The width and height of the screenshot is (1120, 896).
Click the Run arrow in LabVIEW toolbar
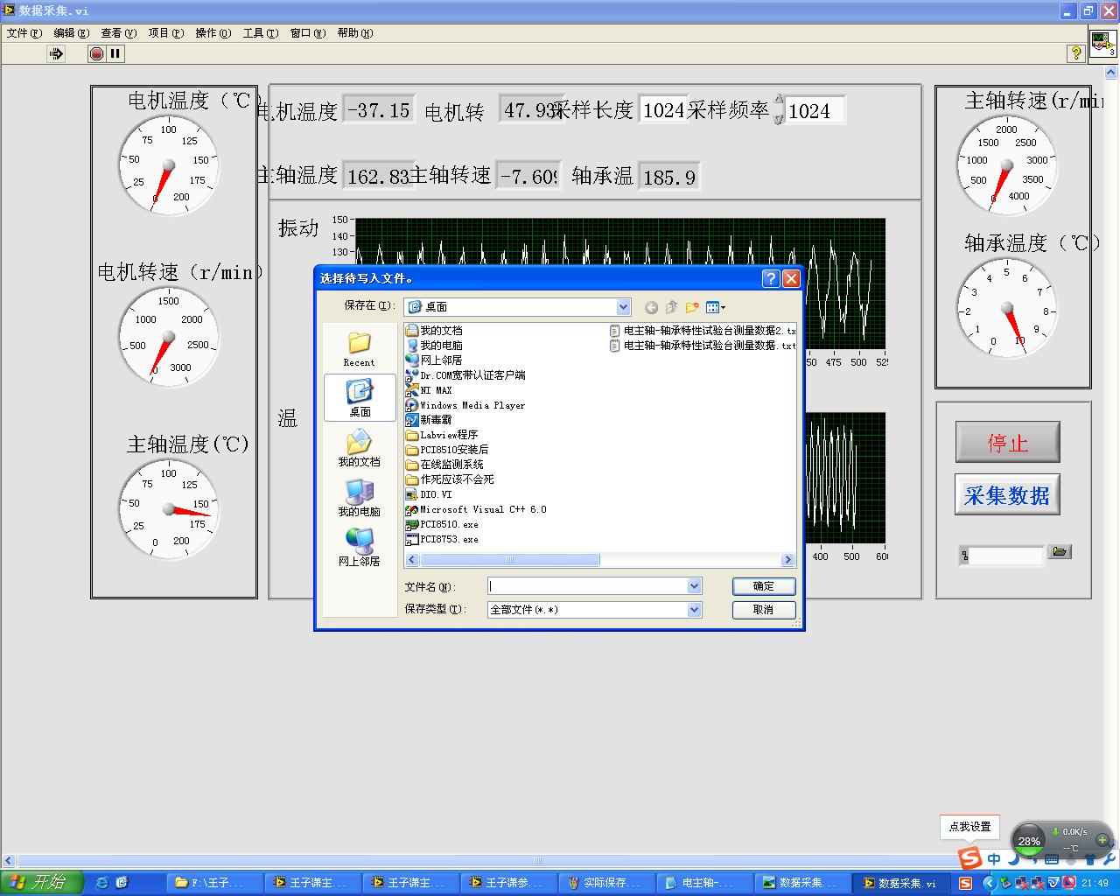point(56,54)
